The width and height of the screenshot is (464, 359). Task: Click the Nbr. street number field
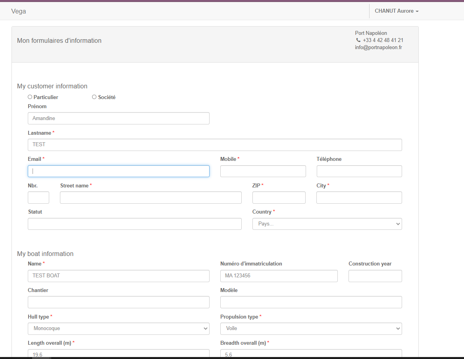pyautogui.click(x=39, y=198)
